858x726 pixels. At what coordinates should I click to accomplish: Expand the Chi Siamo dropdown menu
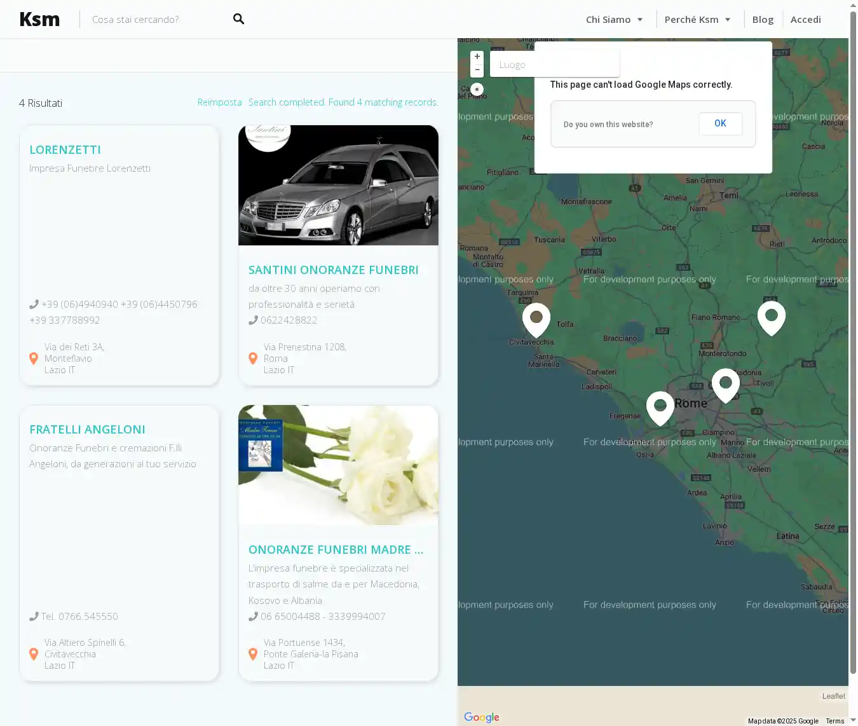[x=614, y=20]
